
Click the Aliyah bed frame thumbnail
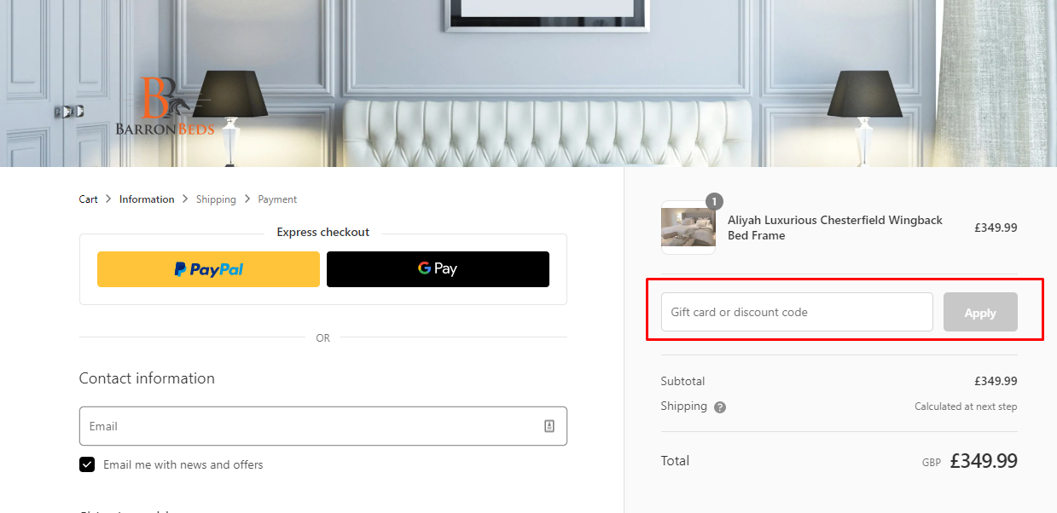pyautogui.click(x=688, y=228)
